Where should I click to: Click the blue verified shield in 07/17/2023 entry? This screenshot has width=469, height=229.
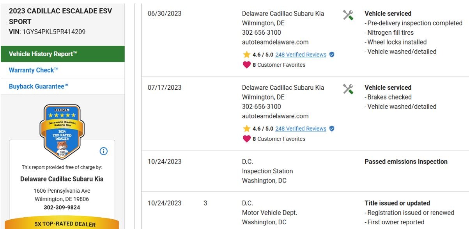332,129
